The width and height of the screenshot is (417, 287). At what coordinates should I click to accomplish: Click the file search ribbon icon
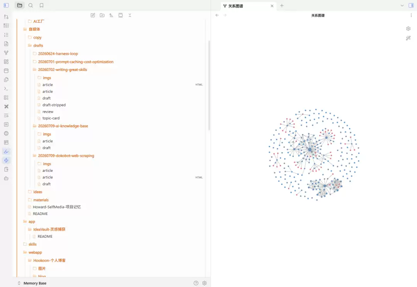click(x=6, y=44)
